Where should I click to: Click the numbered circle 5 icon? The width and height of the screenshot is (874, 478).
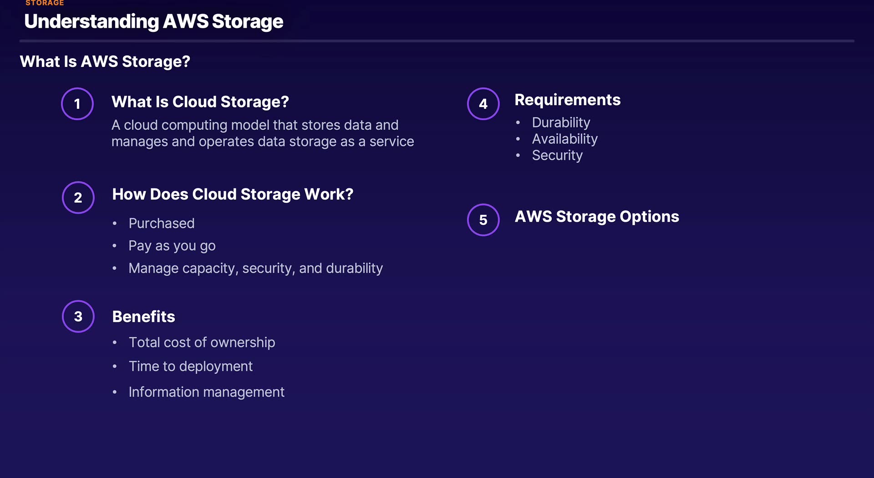(x=483, y=220)
